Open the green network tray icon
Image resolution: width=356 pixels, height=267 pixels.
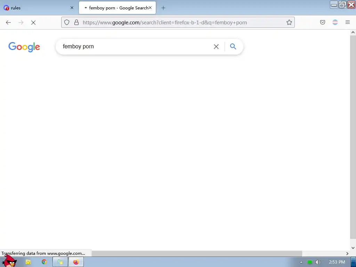click(x=310, y=262)
